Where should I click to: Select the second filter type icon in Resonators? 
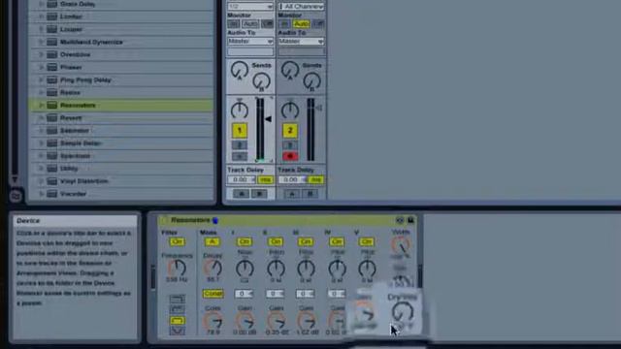tap(177, 309)
